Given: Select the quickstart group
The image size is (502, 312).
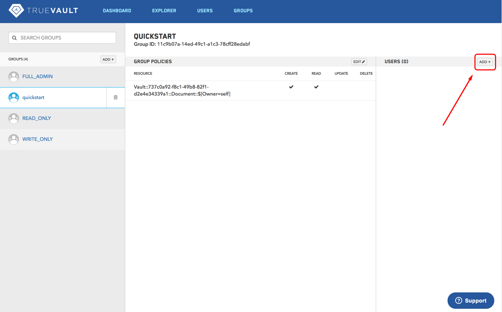Looking at the screenshot, I should [x=53, y=97].
